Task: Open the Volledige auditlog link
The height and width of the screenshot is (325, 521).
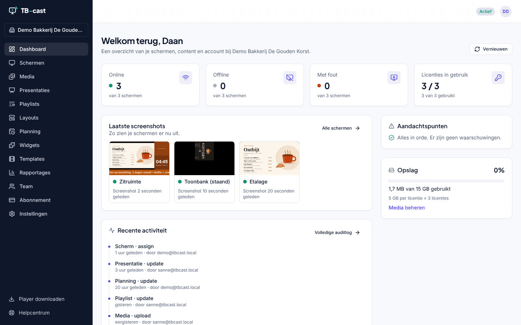Action: (x=337, y=233)
